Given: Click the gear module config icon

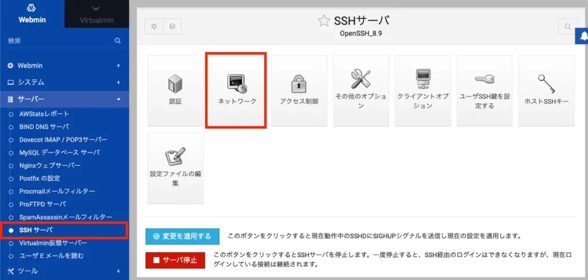Looking at the screenshot, I should coord(154,27).
